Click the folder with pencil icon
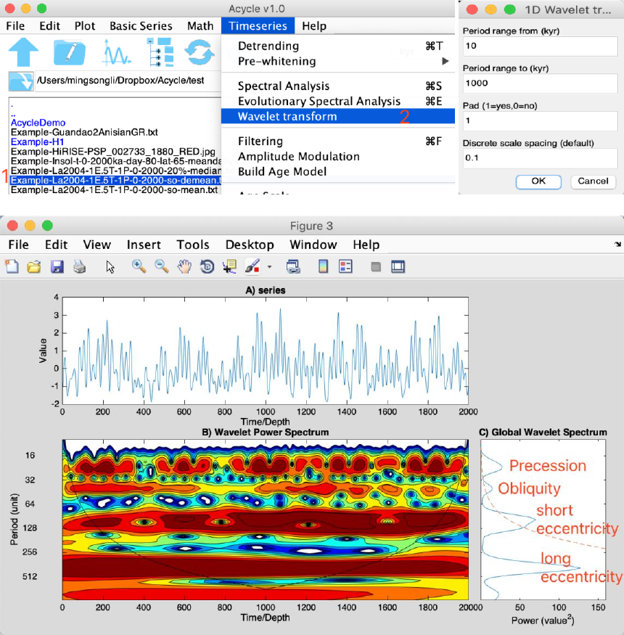This screenshot has width=624, height=635. tap(69, 52)
